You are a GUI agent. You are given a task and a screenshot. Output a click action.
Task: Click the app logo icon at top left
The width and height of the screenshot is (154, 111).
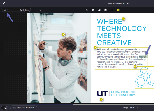pyautogui.click(x=4, y=3)
